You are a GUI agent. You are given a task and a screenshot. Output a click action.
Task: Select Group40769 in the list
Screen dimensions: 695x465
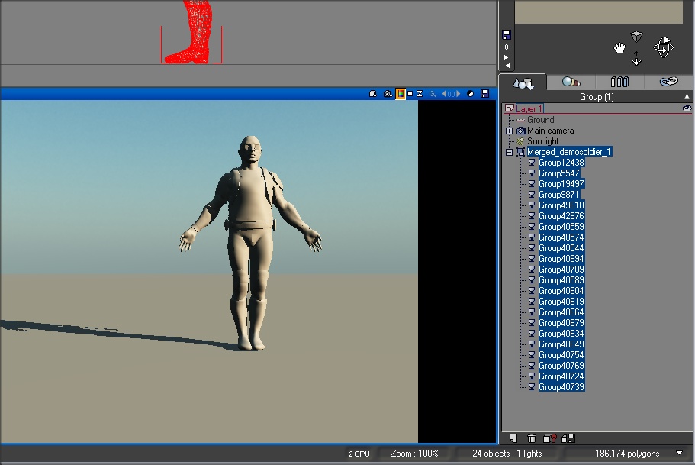(x=561, y=366)
